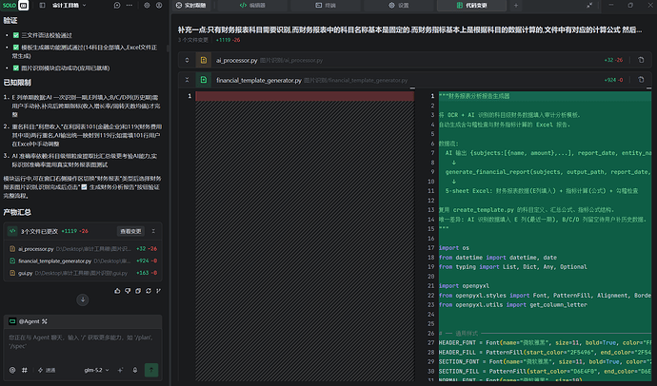Viewport: 657px width, 386px height.
Task: Click the 查看变更 button
Action: 130,231
